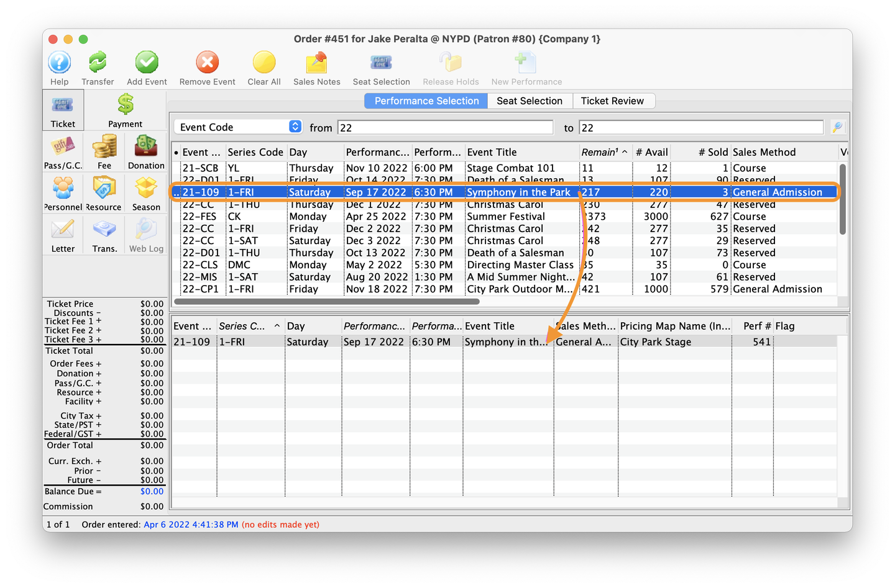This screenshot has height=588, width=895.
Task: Select the Personnel icon
Action: pyautogui.click(x=63, y=188)
